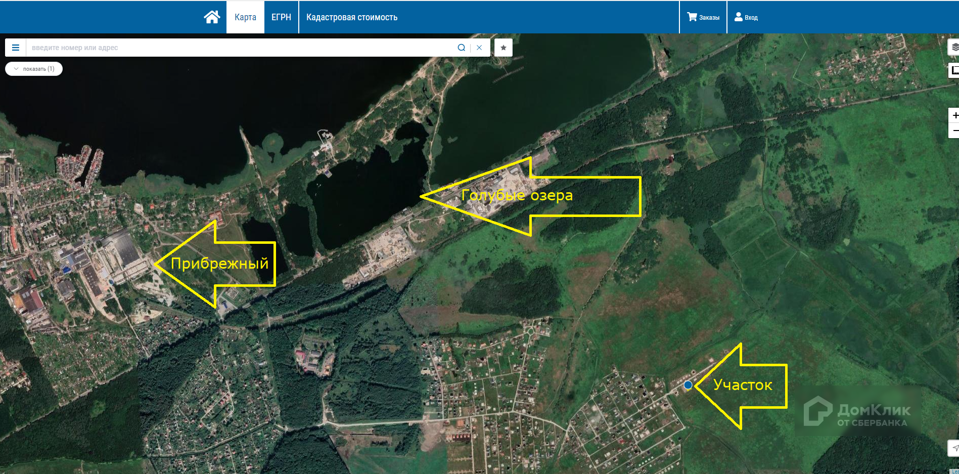
Task: Open the ЕГРН tab
Action: tap(281, 17)
